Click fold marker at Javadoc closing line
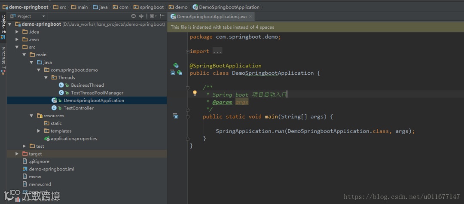 (188, 110)
